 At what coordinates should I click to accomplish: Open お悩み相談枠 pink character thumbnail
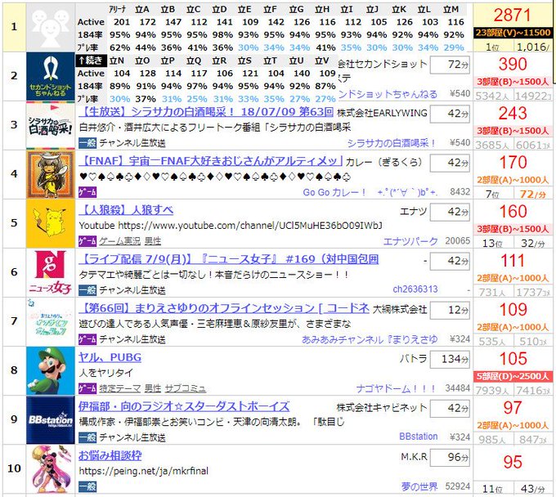pyautogui.click(x=51, y=469)
